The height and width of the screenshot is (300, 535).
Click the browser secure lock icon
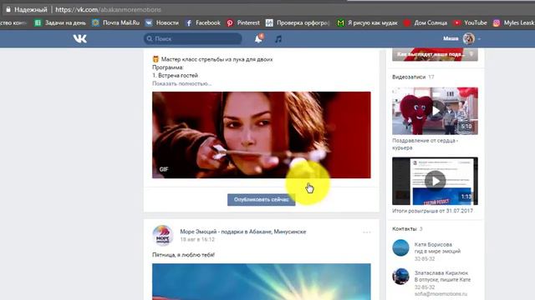pos(8,9)
